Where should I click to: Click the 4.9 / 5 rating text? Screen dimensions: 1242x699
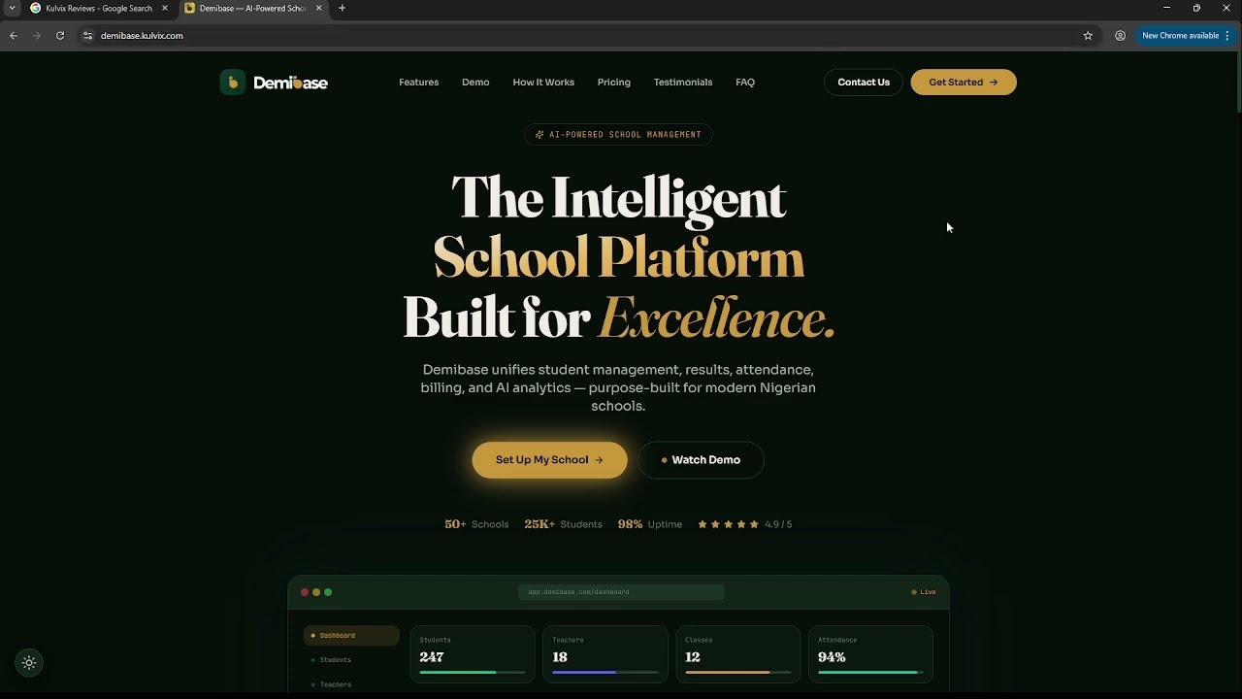click(778, 524)
